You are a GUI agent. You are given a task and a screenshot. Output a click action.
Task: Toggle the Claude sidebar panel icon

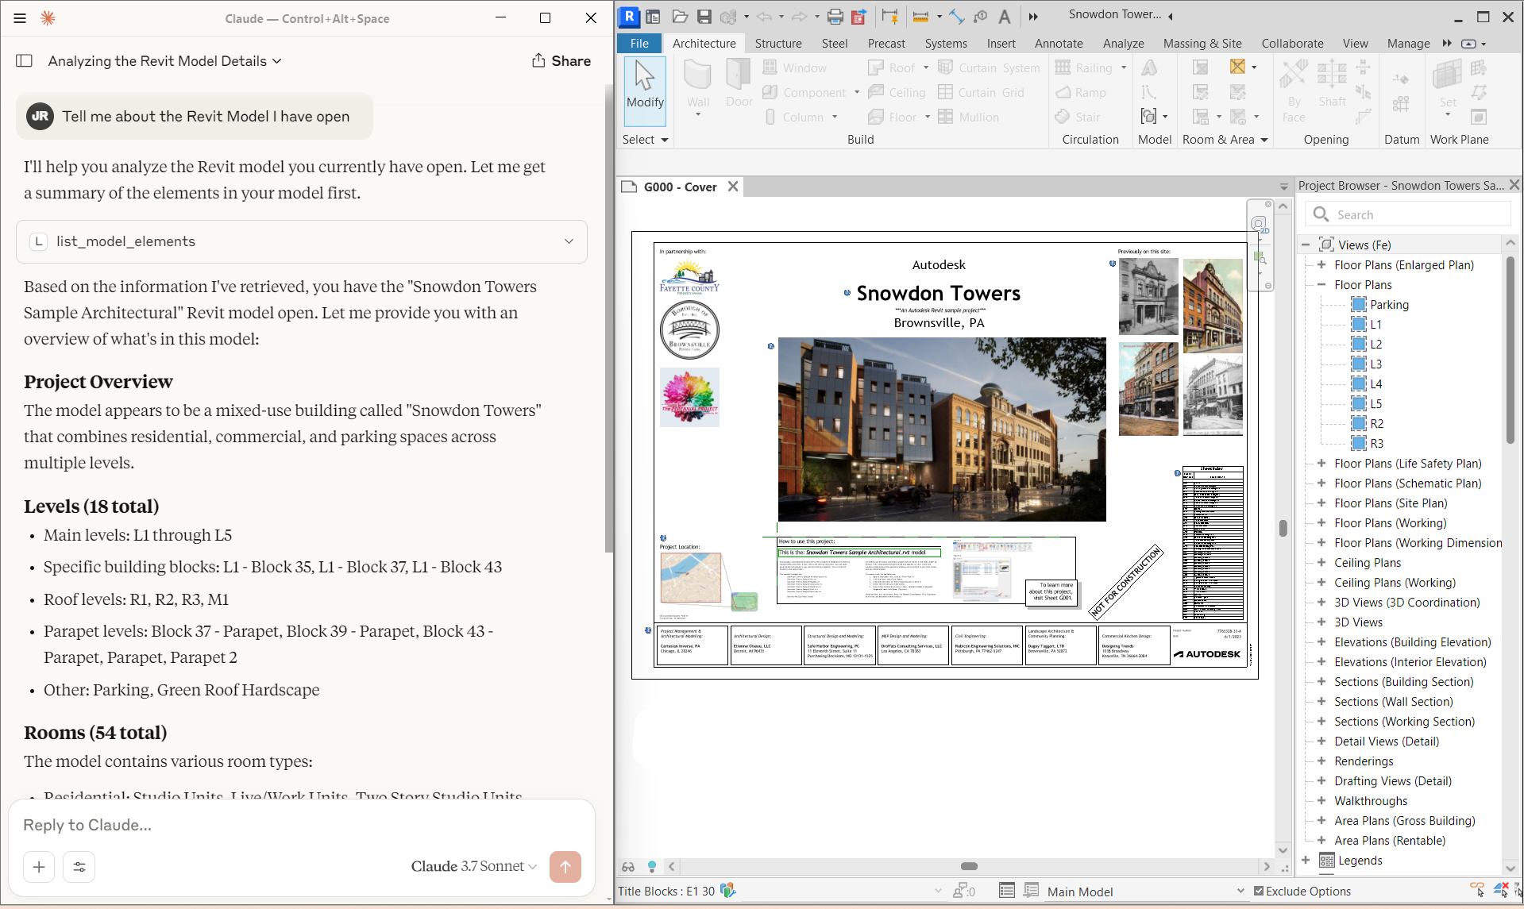pyautogui.click(x=25, y=61)
